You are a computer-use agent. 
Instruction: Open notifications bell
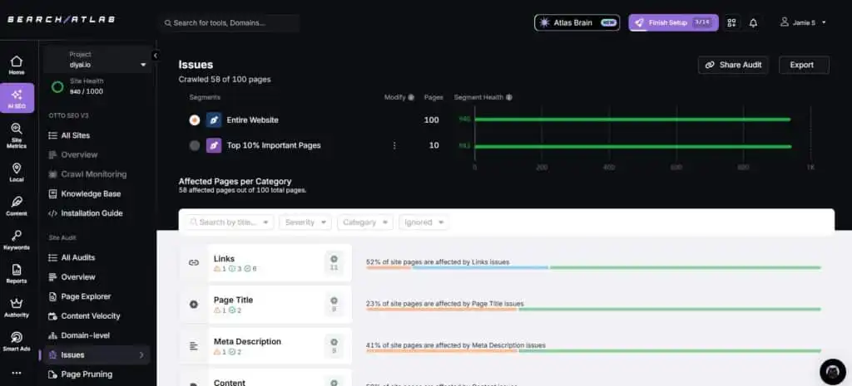tap(753, 22)
